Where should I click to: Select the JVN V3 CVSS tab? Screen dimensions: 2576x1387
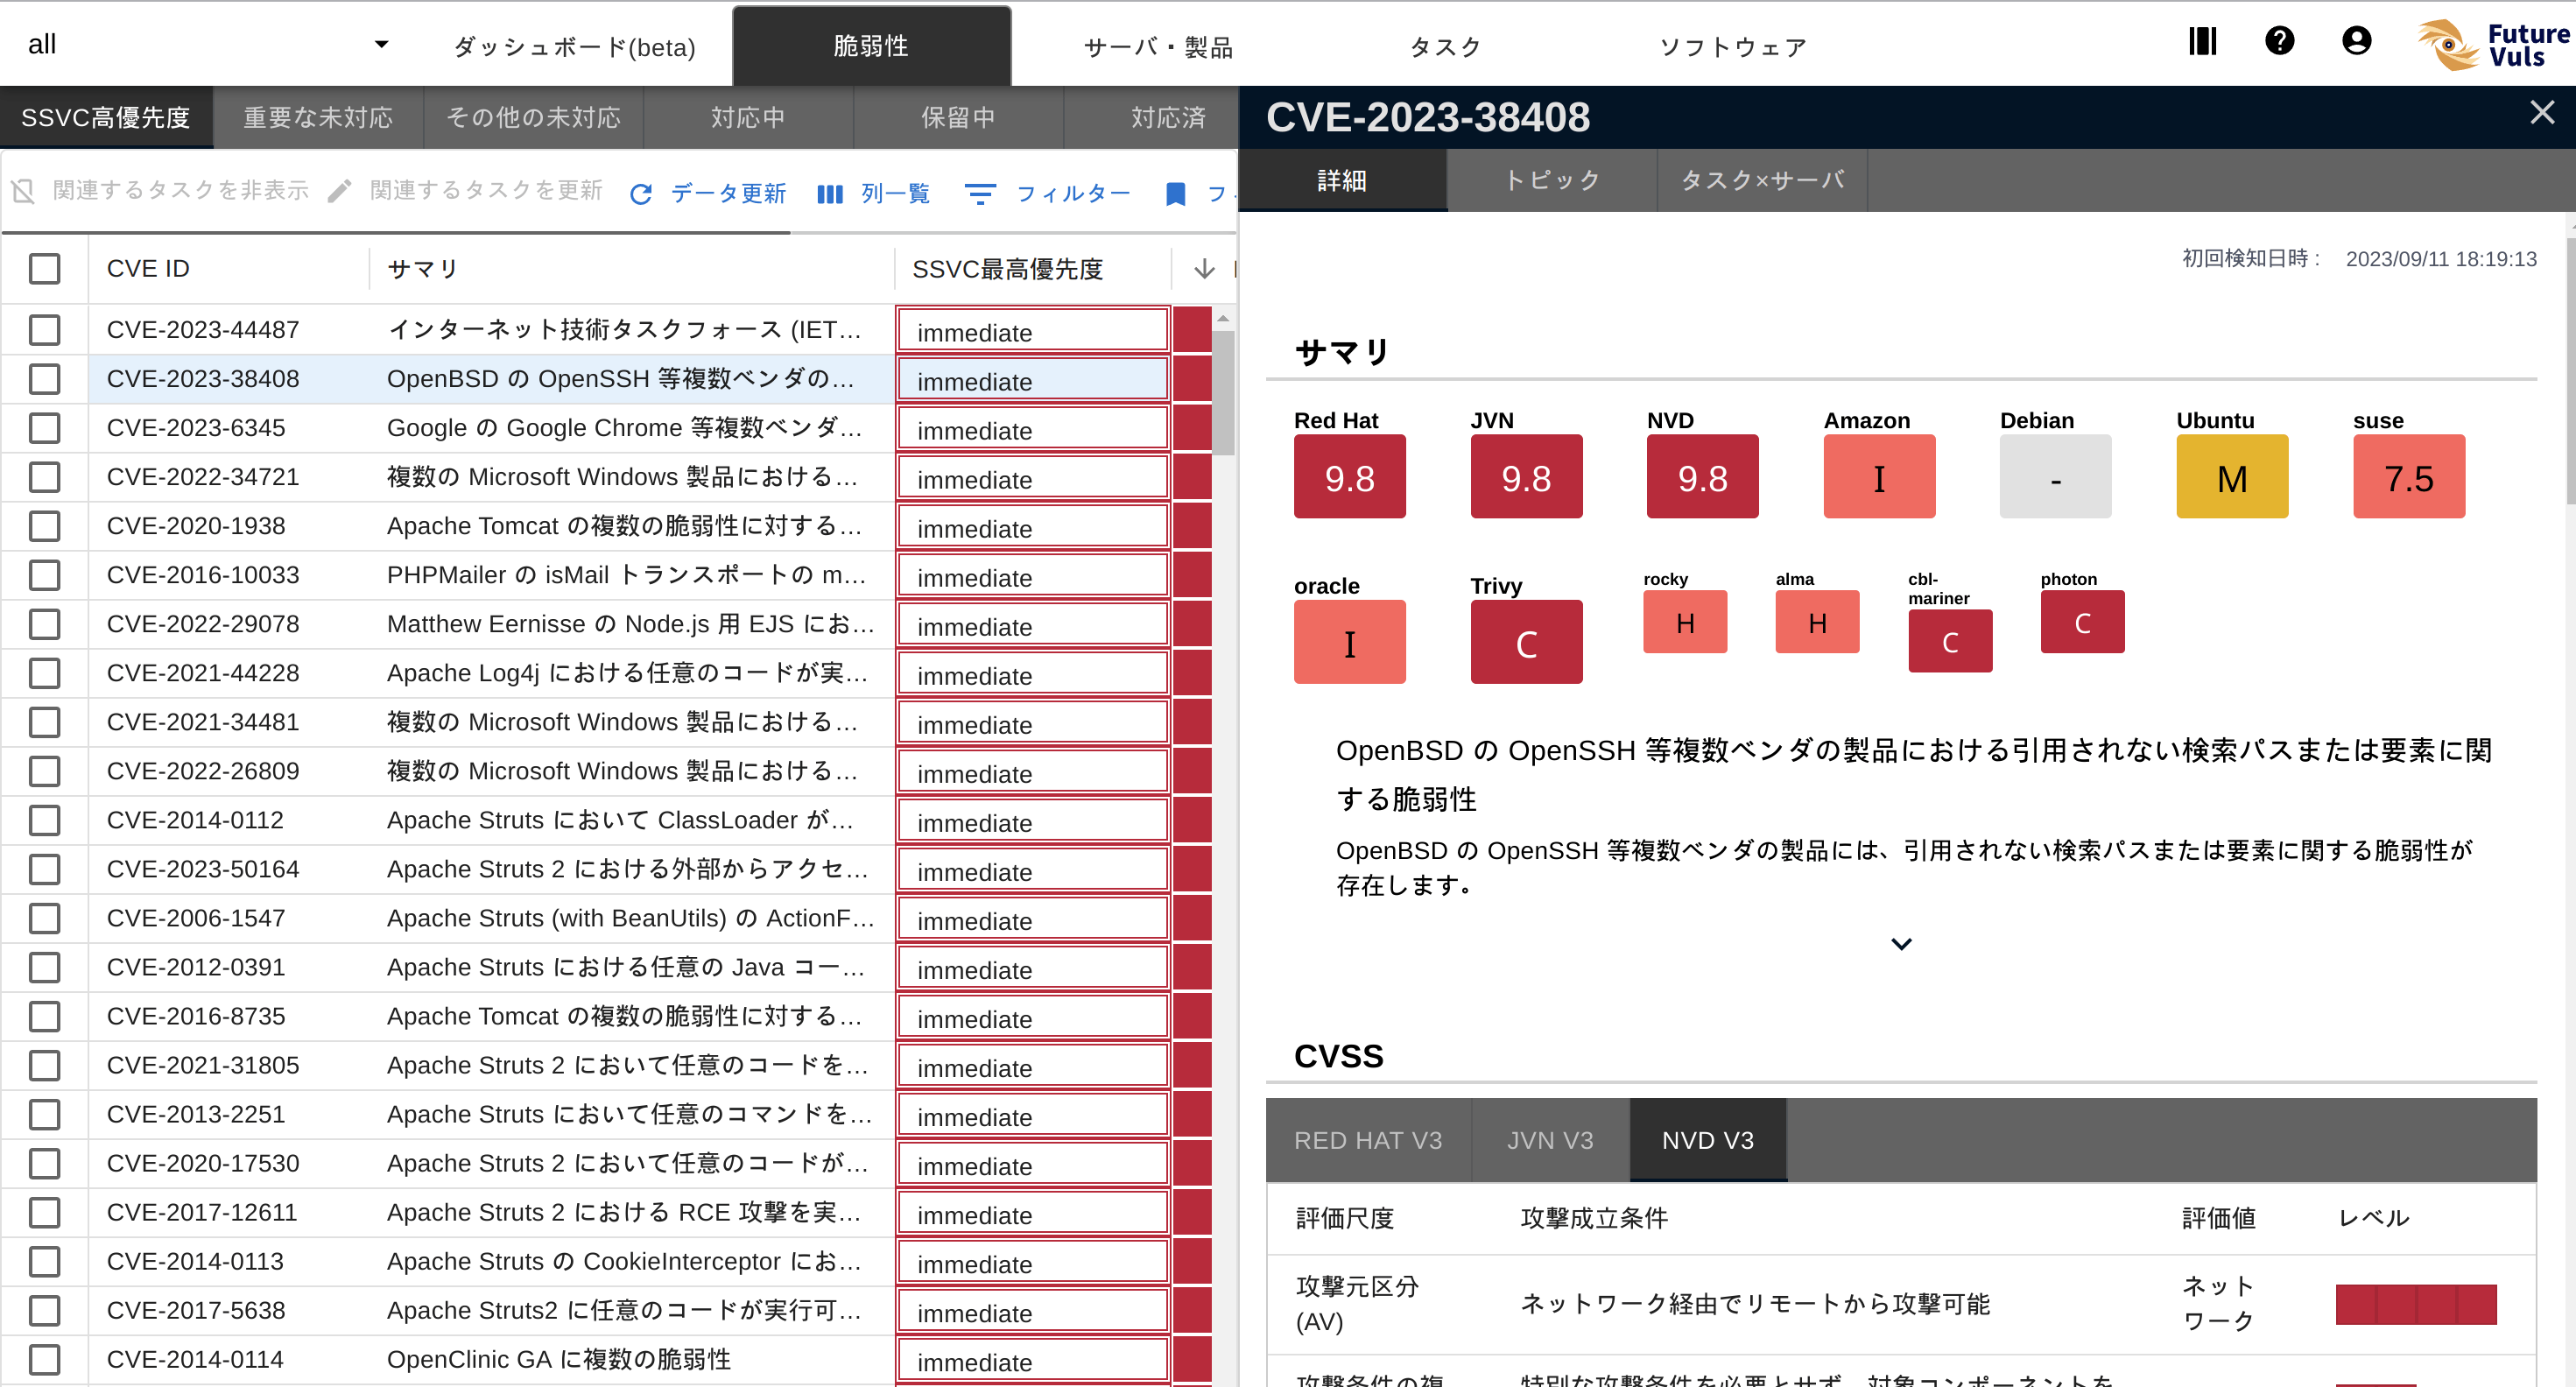[x=1550, y=1140]
